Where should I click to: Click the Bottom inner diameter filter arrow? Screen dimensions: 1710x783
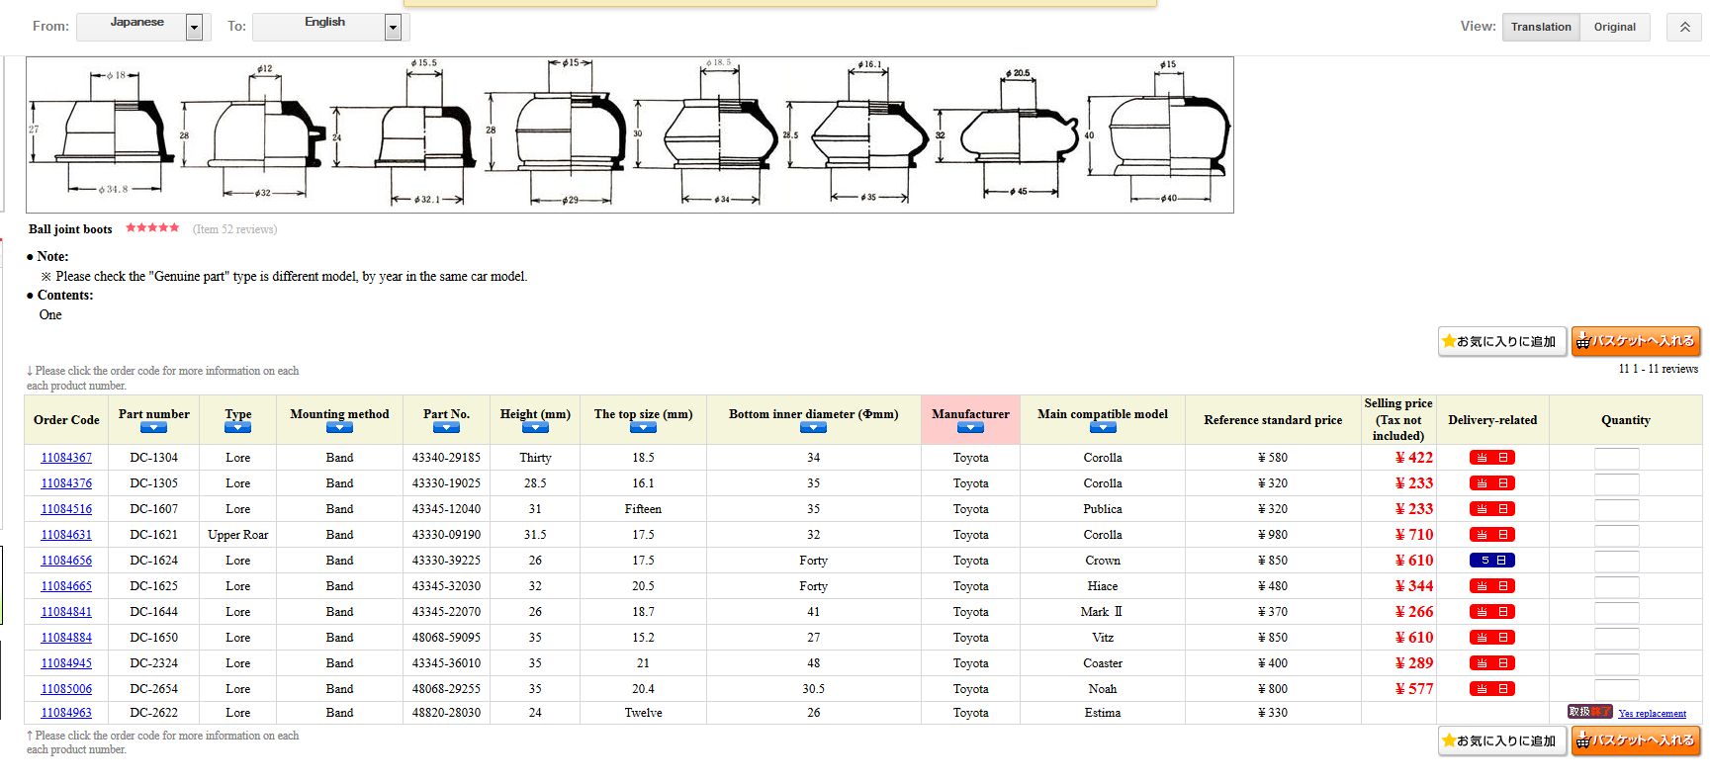pos(813,428)
